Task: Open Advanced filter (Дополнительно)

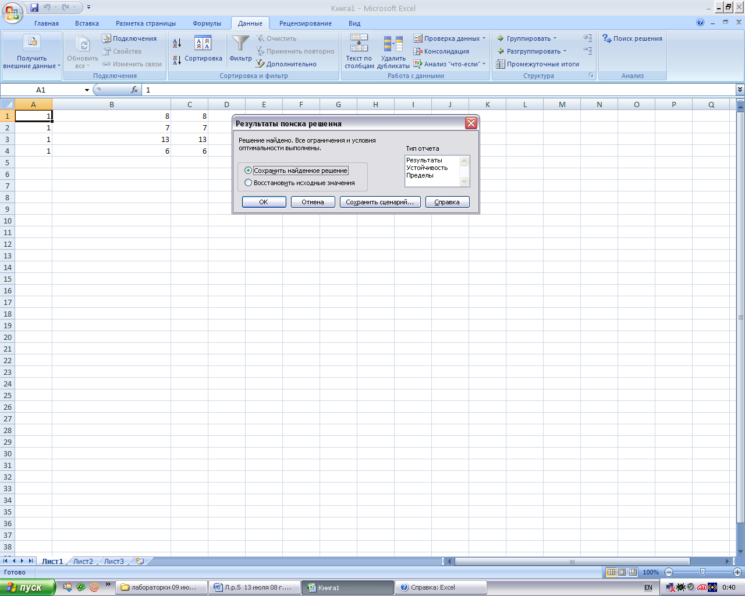Action: click(286, 64)
